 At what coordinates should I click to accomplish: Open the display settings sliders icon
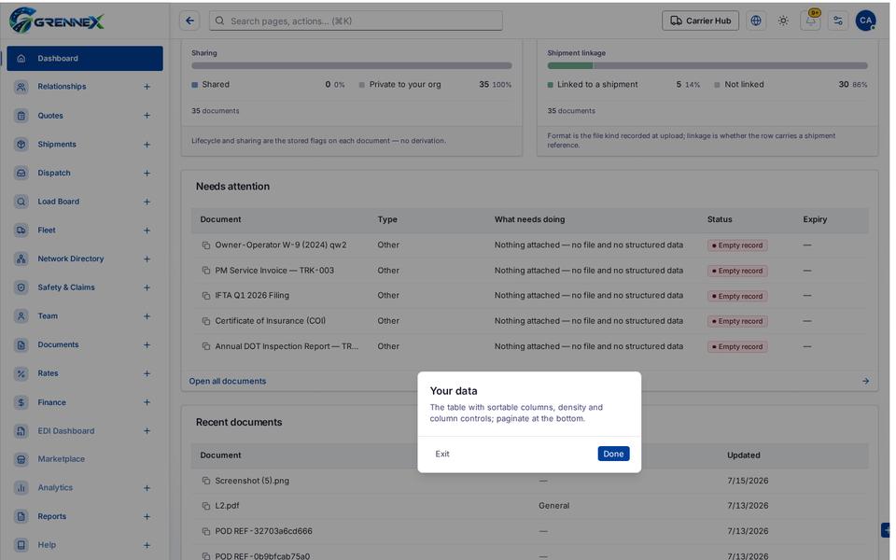pos(838,21)
